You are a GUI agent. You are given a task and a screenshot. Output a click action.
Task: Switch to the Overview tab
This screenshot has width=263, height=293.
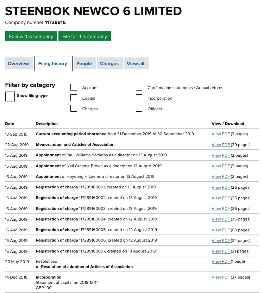tap(18, 64)
